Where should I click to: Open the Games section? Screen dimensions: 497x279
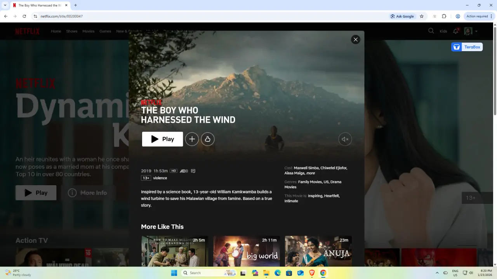click(105, 31)
